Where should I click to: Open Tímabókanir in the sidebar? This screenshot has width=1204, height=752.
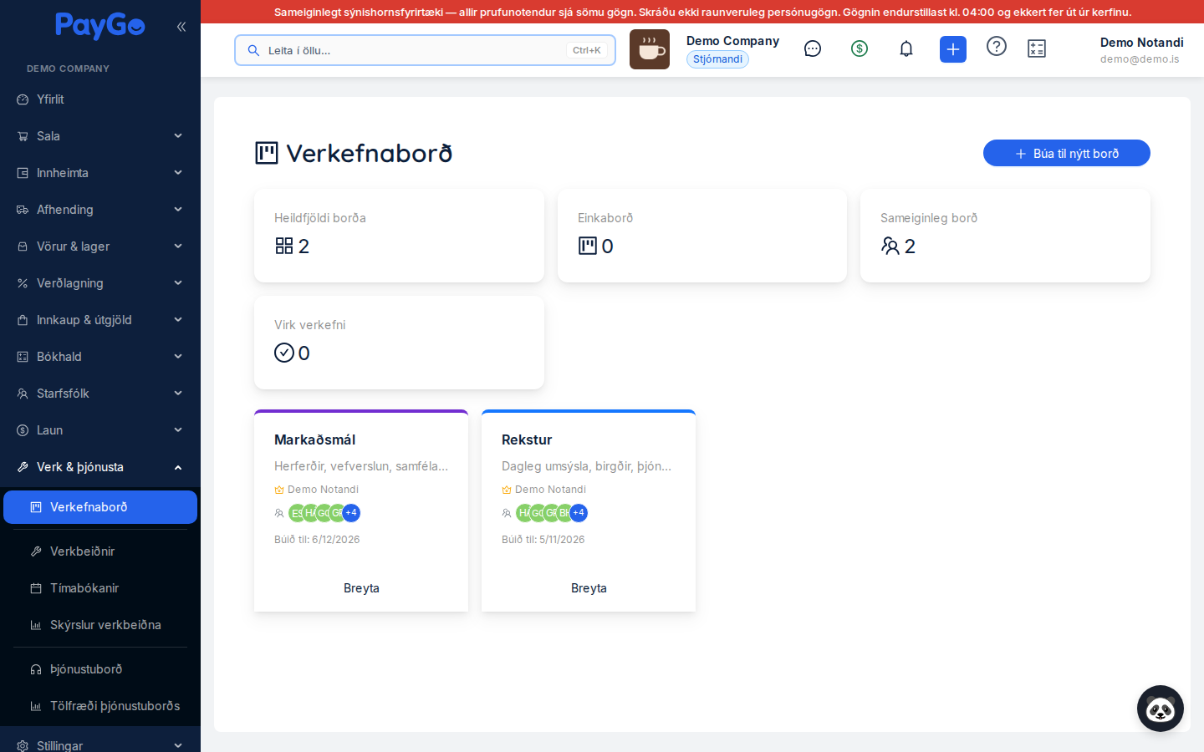pyautogui.click(x=100, y=588)
